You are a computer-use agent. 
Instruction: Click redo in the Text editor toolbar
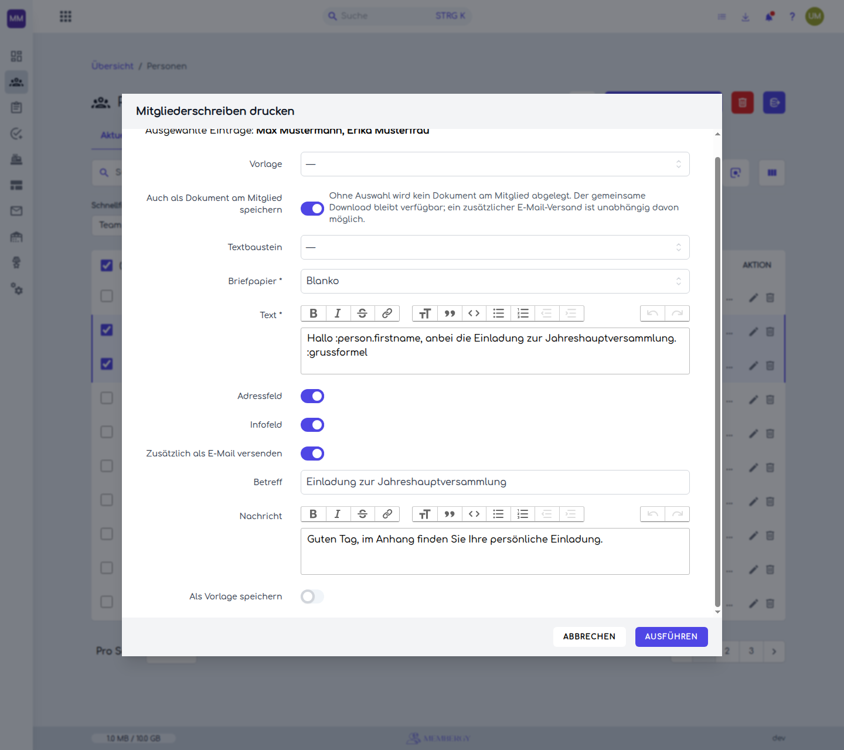click(677, 313)
